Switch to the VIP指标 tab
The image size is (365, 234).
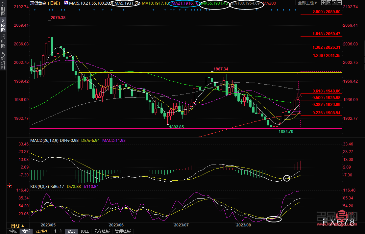42,231
